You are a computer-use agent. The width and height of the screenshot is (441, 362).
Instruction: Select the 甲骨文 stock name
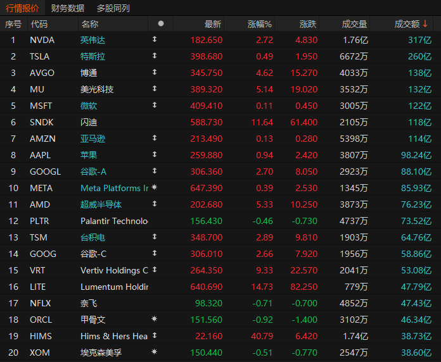93,320
